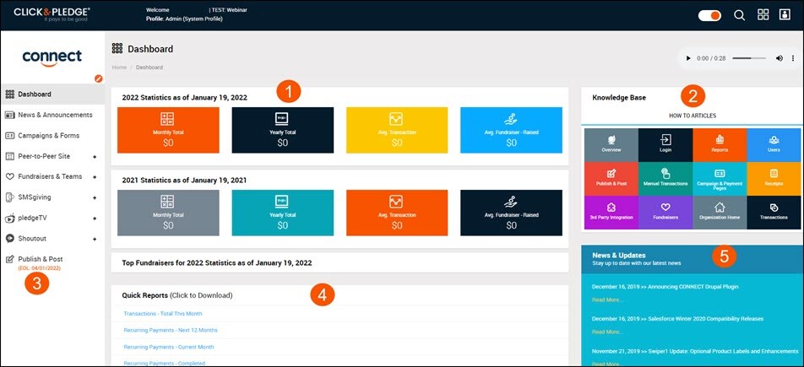This screenshot has width=804, height=367.
Task: Read more about CONNECT Drupal Plugin
Action: [x=606, y=300]
